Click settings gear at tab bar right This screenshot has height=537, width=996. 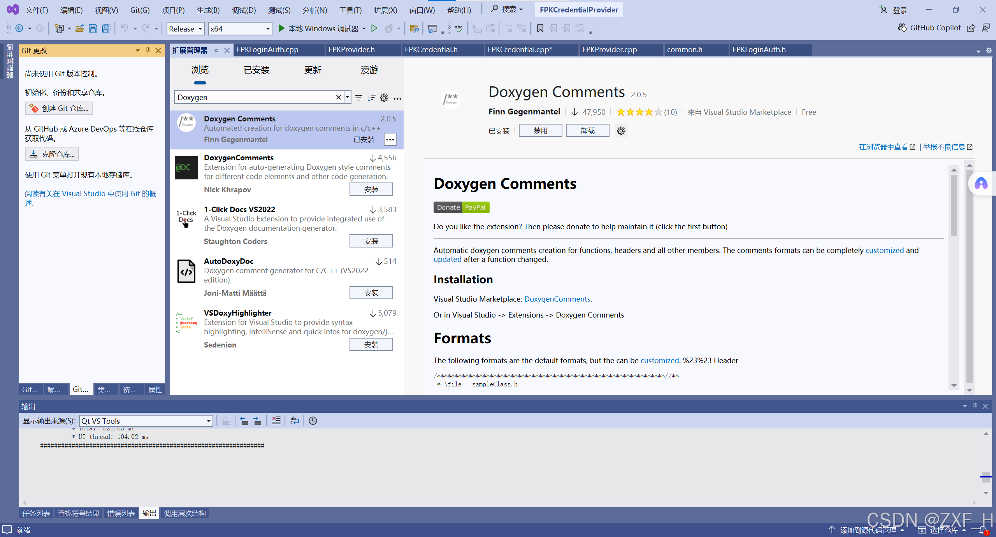989,51
